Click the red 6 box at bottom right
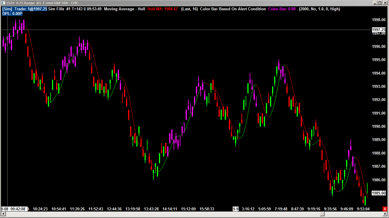 (x=385, y=209)
